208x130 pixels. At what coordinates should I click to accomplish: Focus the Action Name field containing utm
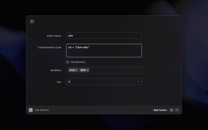[x=104, y=36]
